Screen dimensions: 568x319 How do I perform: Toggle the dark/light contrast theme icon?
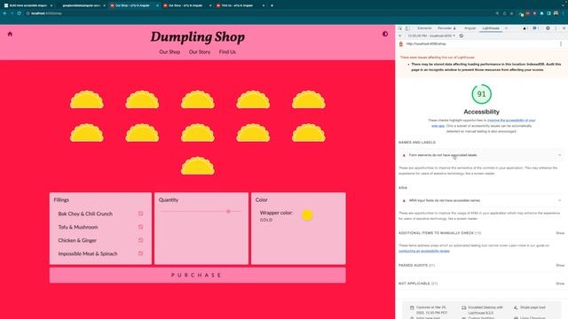[385, 34]
